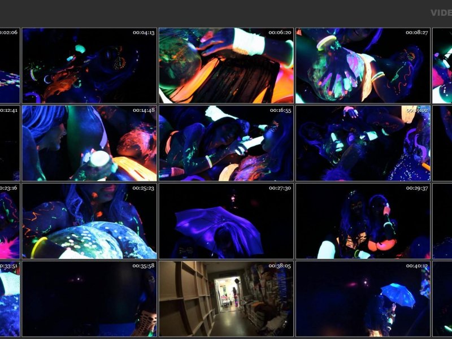Select the cropped thumbnail right of 00:40:12
The image size is (452, 339).
point(442,298)
